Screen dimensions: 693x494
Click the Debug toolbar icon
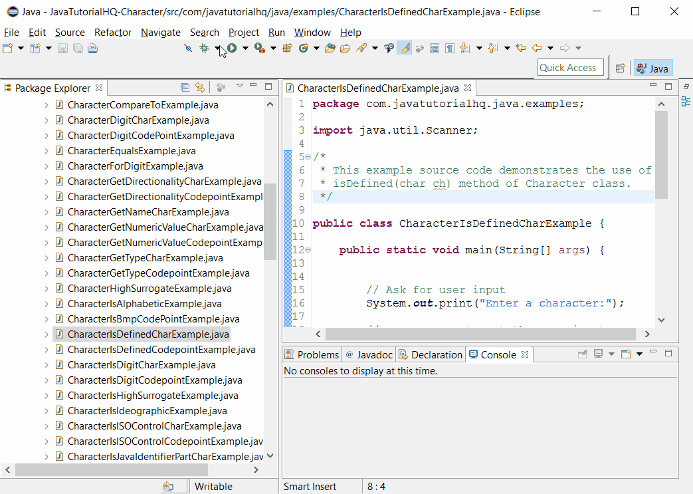(x=204, y=48)
